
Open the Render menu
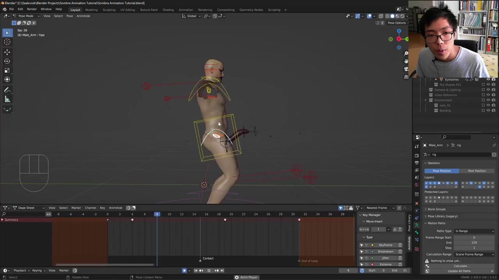pyautogui.click(x=32, y=9)
